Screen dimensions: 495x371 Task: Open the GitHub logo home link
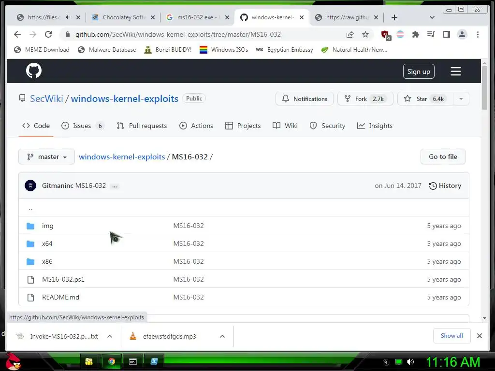pos(34,71)
